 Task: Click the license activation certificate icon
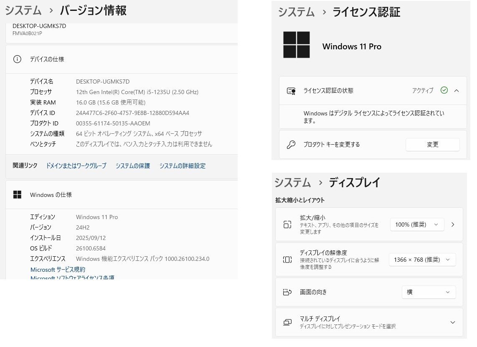(291, 91)
